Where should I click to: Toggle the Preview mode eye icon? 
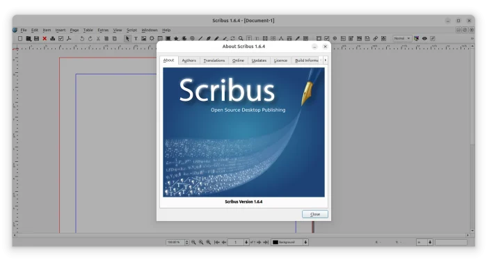[424, 38]
